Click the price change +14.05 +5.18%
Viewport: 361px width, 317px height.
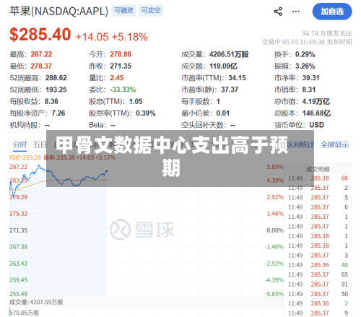(x=112, y=37)
